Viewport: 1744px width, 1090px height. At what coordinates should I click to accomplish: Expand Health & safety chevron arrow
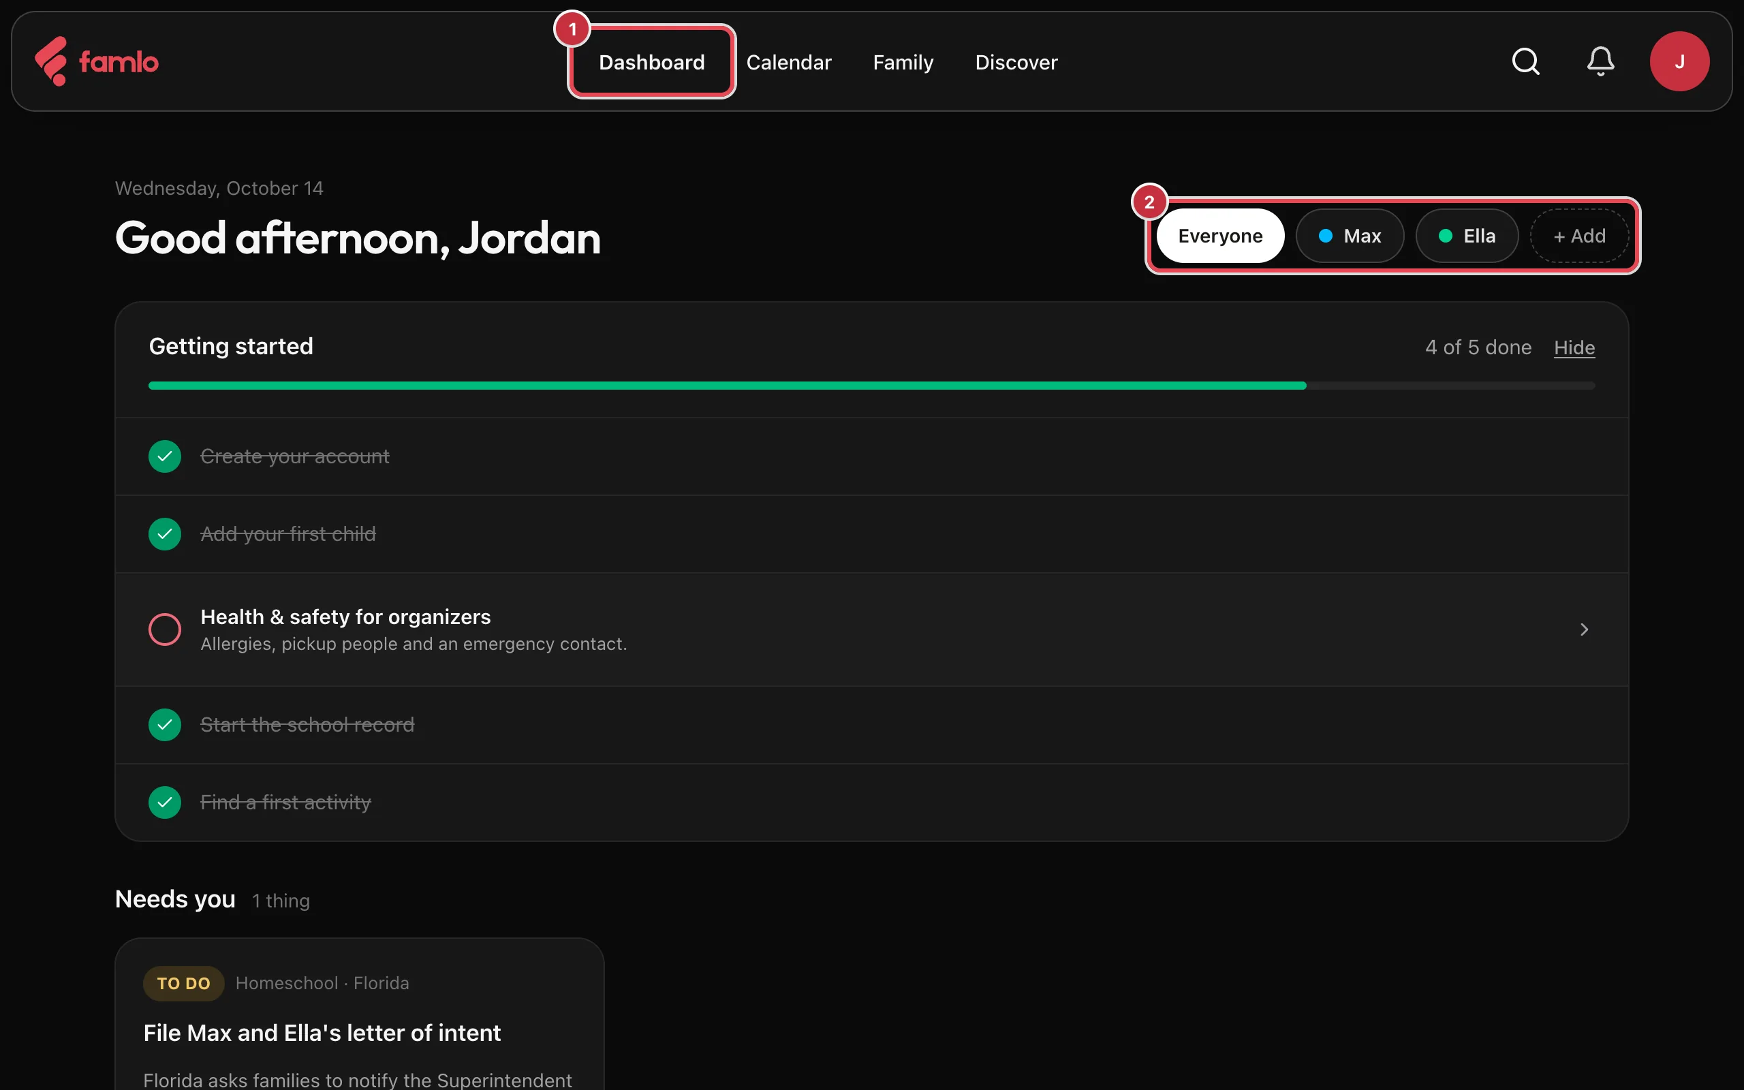coord(1584,629)
